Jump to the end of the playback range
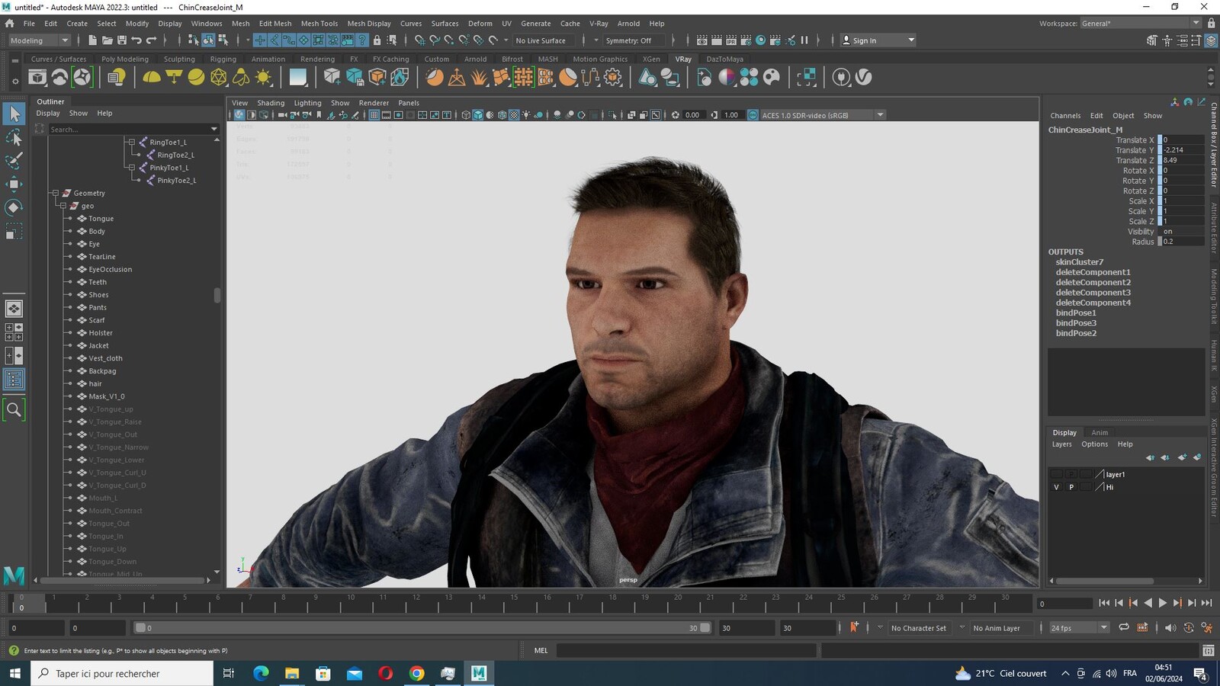Viewport: 1220px width, 686px height. pos(1207,603)
